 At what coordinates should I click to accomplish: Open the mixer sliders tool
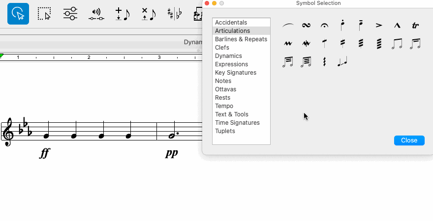70,13
